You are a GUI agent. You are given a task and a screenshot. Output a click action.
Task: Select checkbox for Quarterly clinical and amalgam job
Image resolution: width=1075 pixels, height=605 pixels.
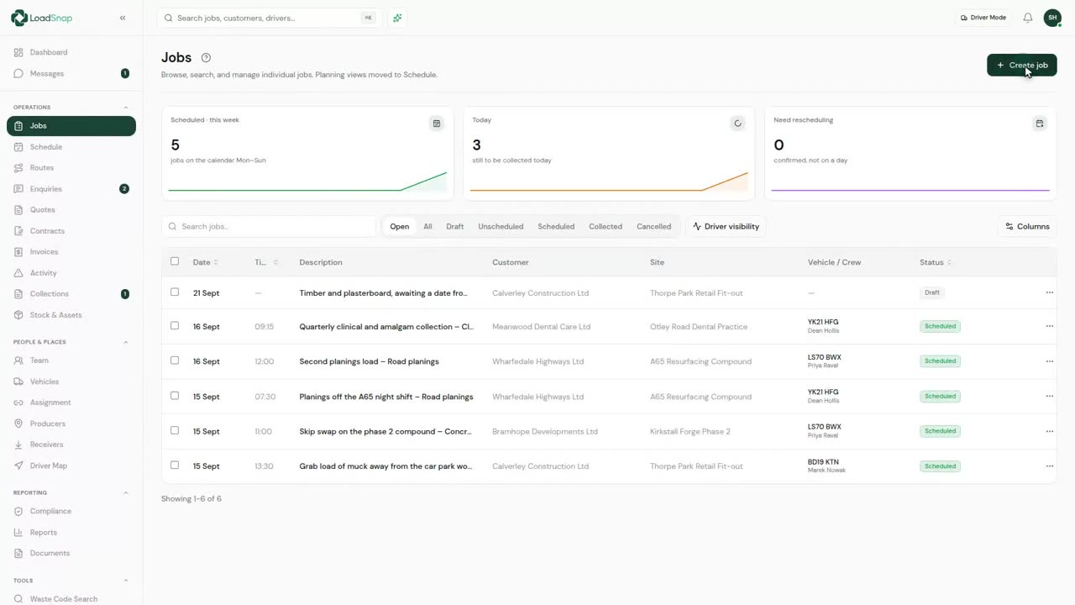(x=175, y=326)
